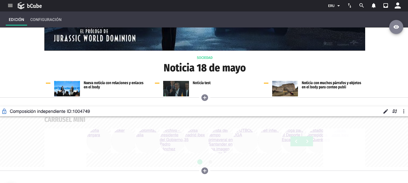Click the bCube cube logo
This screenshot has height=183, width=408.
point(21,6)
